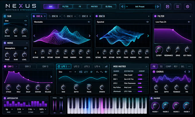This screenshot has width=195, height=117.
Task: Switch to the FILTER main tab
Action: click(x=65, y=7)
